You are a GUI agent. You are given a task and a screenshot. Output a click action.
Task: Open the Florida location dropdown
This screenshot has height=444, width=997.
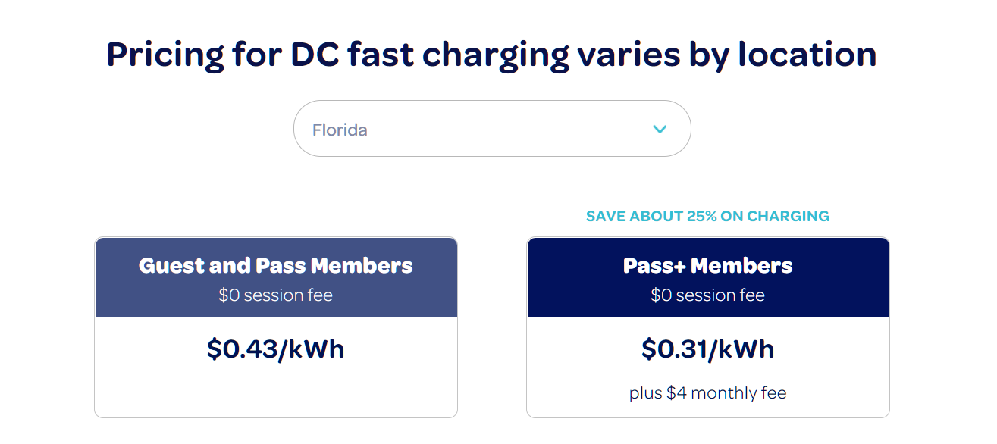492,129
